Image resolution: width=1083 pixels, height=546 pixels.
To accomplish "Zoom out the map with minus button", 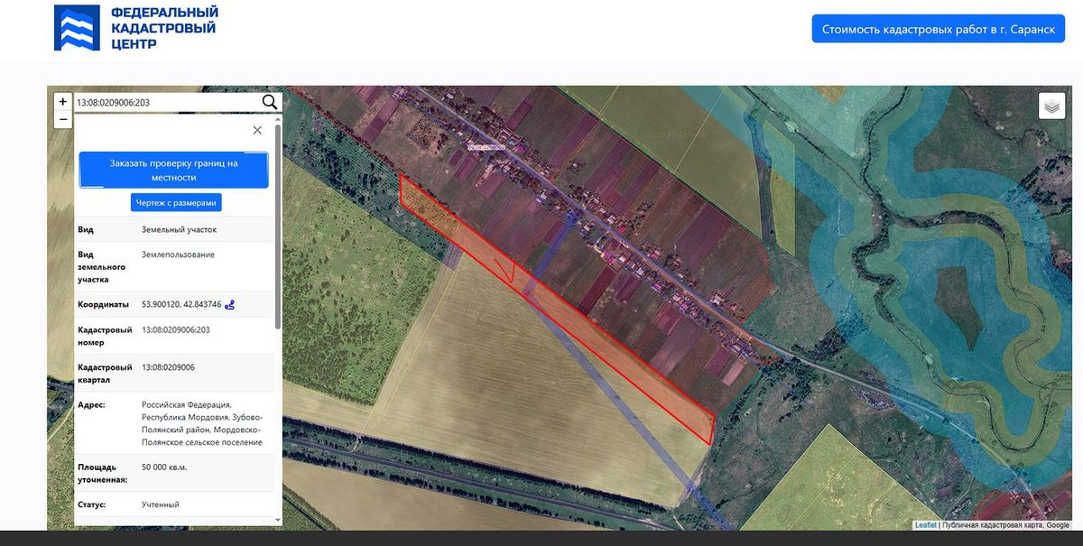I will click(x=62, y=119).
